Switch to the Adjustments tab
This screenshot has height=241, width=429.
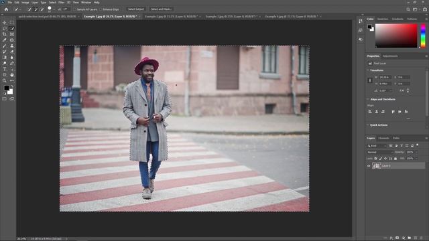390,56
